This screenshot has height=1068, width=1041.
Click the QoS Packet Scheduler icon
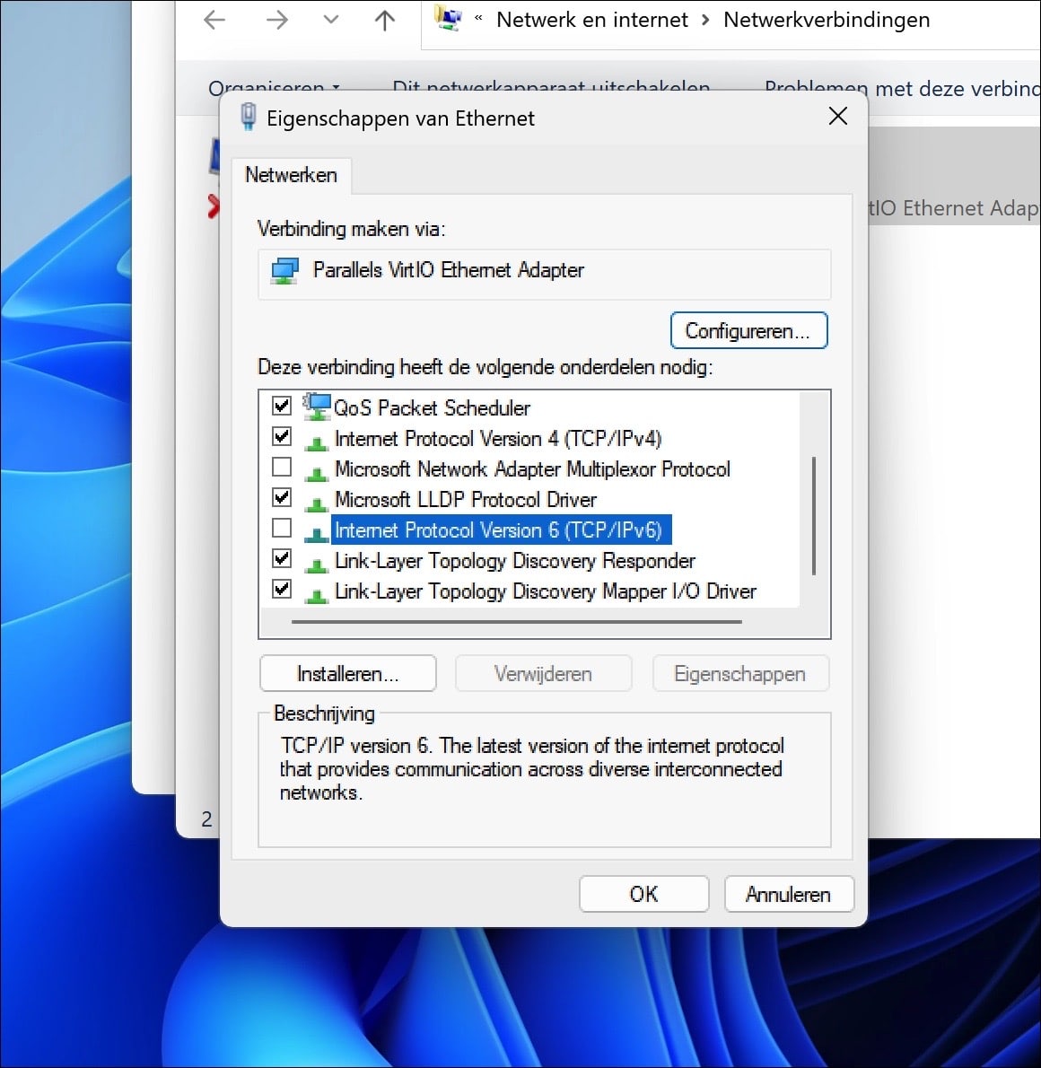(316, 407)
